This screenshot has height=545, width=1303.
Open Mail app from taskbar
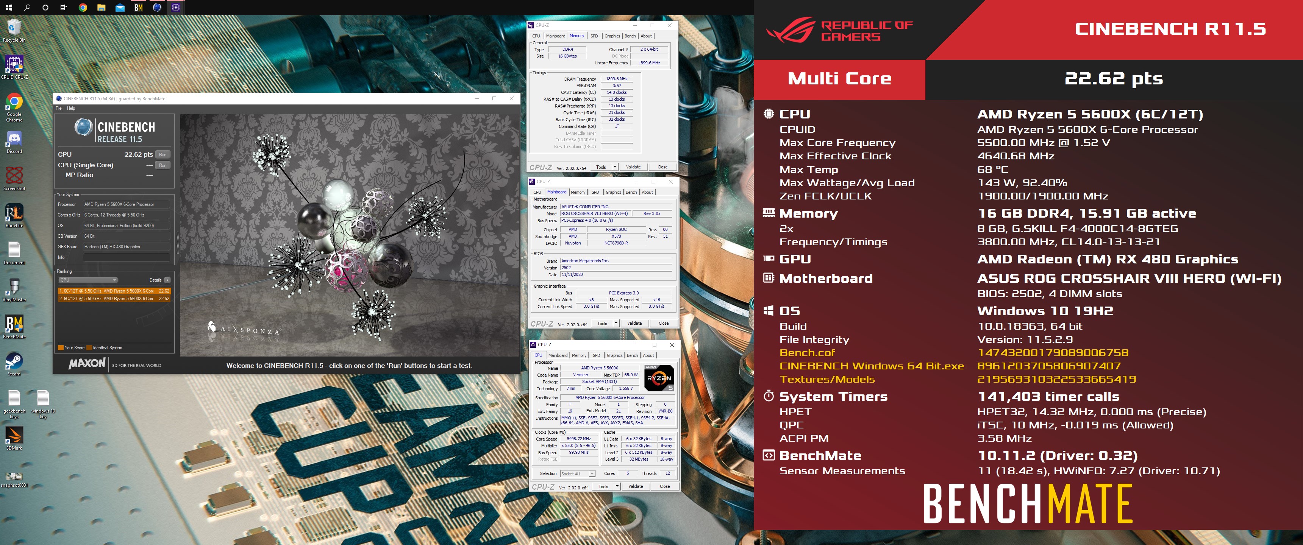click(120, 8)
